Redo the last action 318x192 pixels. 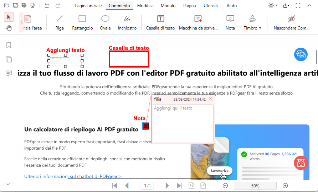tap(58, 5)
